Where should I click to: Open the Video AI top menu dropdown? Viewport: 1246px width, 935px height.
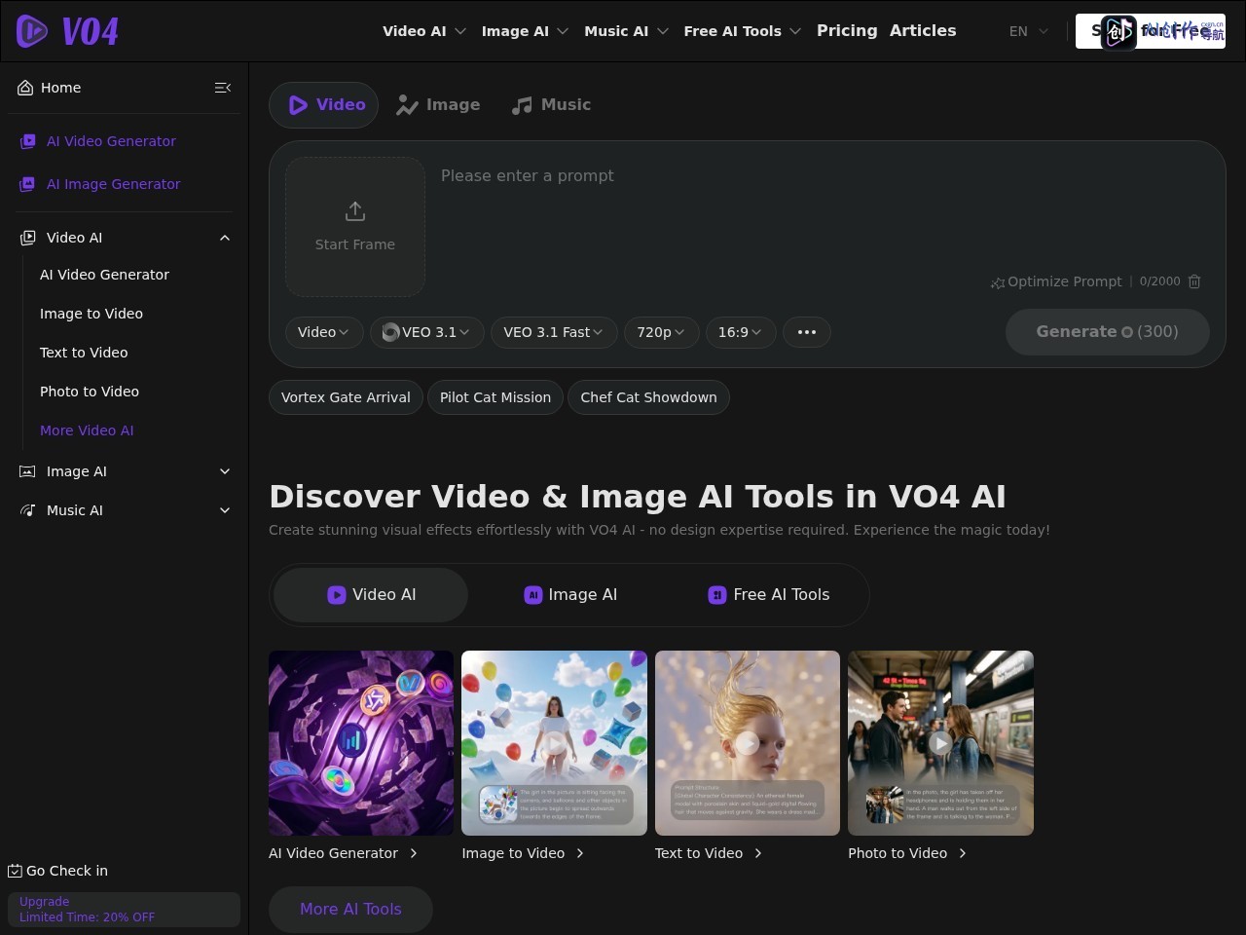pyautogui.click(x=424, y=31)
